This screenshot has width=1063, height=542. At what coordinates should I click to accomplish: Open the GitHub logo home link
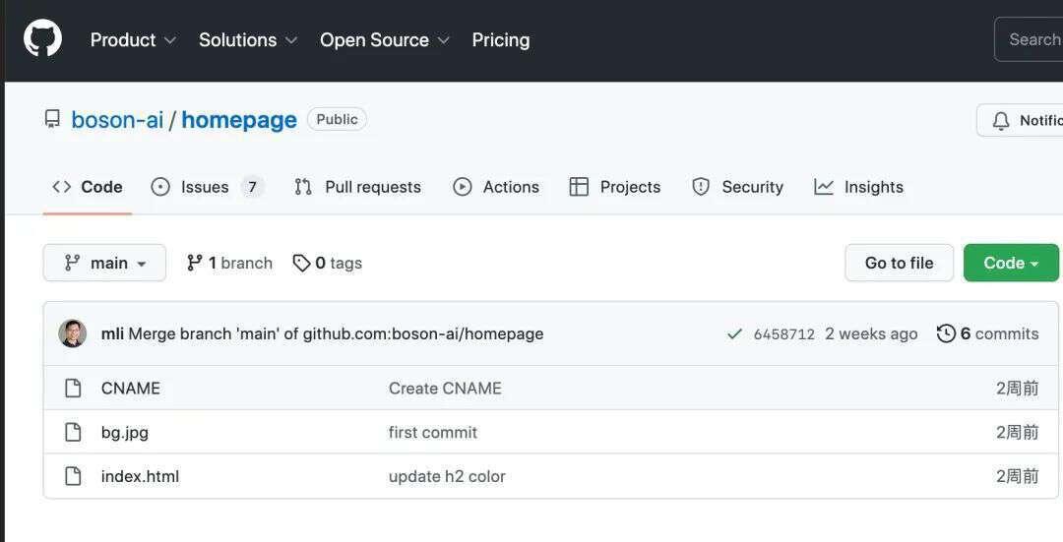point(42,38)
